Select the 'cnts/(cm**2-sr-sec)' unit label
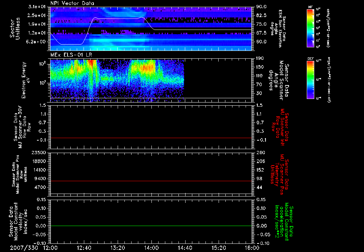Viewport: 364px width, 252px height. click(328, 28)
